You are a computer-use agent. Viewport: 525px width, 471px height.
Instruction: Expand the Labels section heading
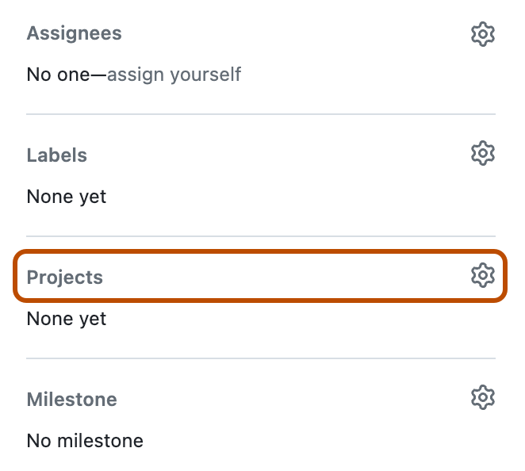point(56,155)
